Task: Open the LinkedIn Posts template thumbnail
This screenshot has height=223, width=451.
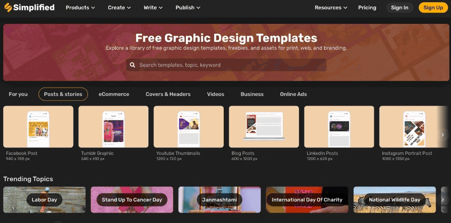Action: tap(339, 127)
